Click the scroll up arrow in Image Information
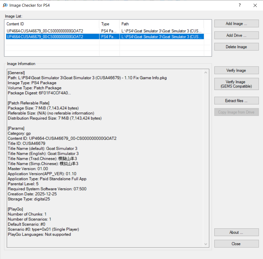 tap(206, 72)
